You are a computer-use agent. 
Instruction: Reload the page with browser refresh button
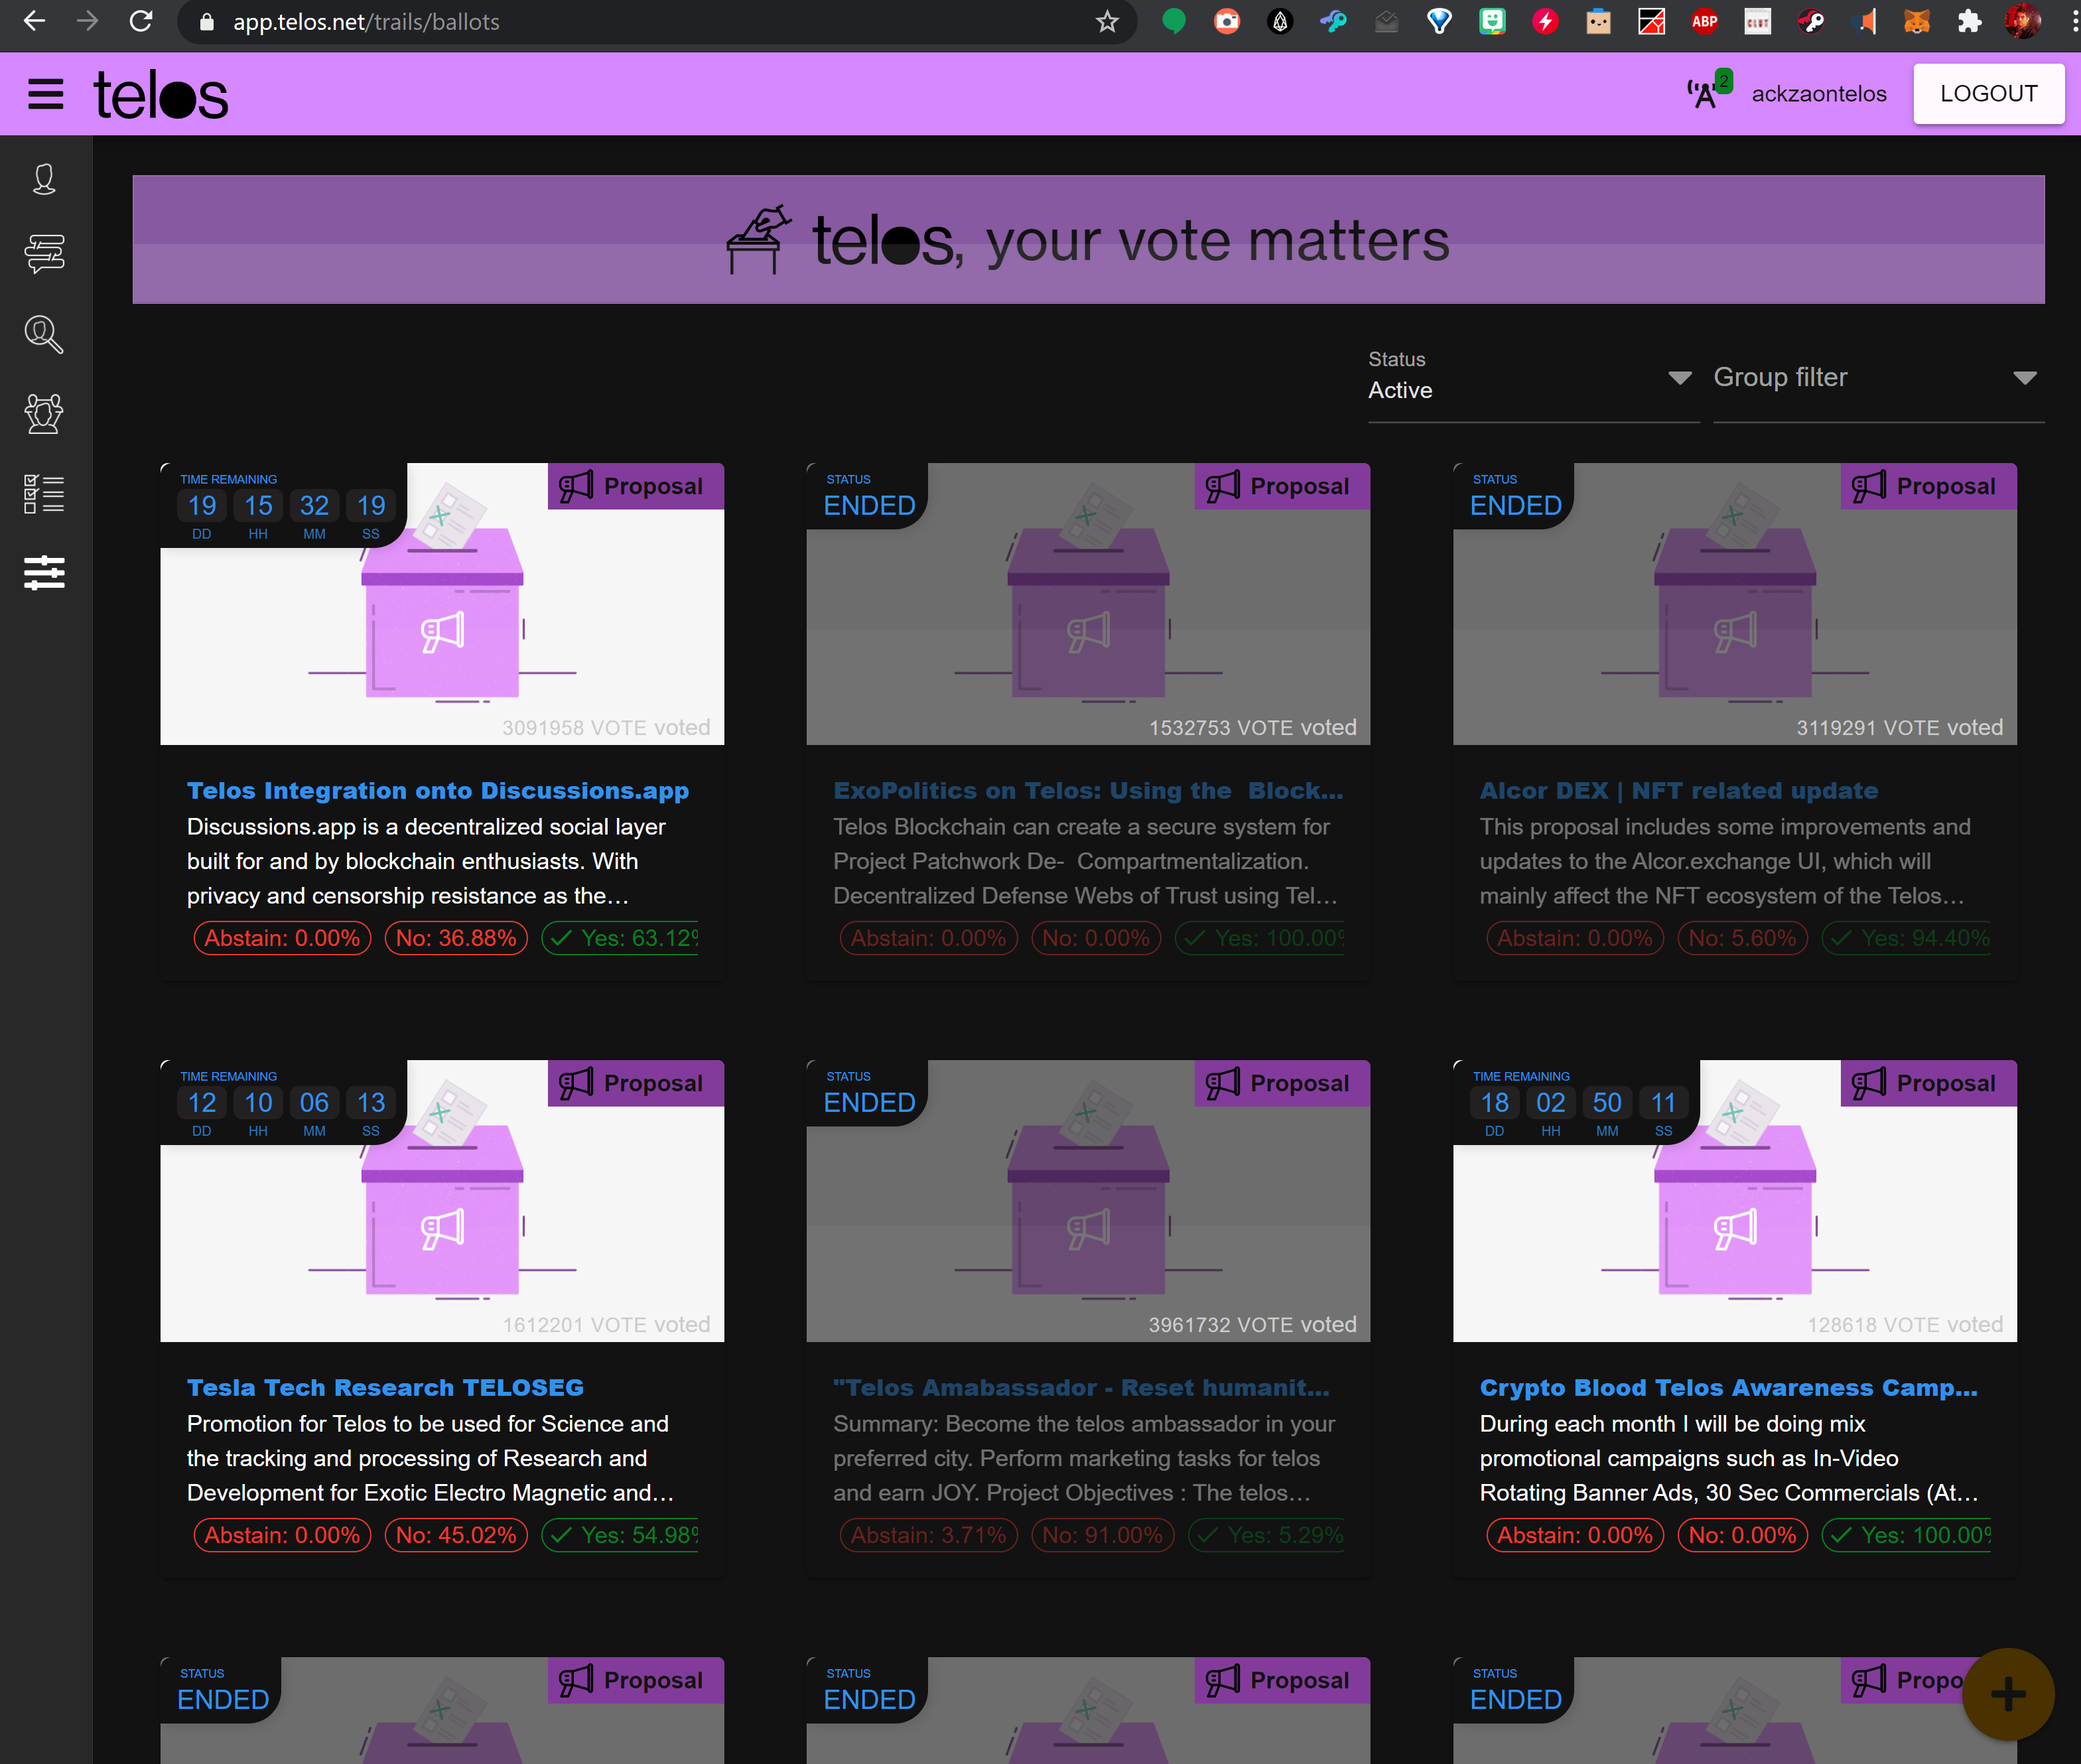coord(141,22)
